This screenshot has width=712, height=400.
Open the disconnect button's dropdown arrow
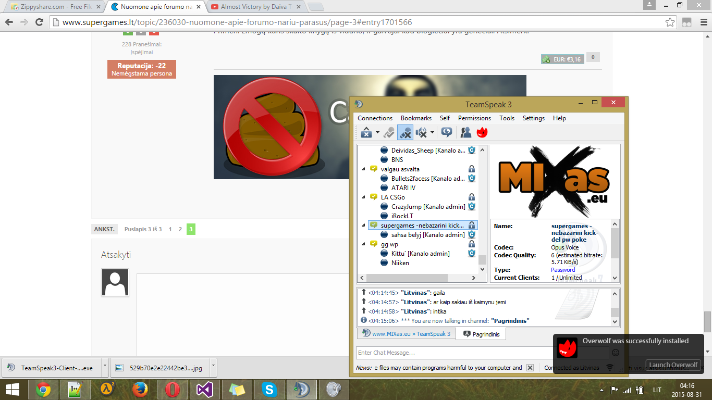pos(377,133)
